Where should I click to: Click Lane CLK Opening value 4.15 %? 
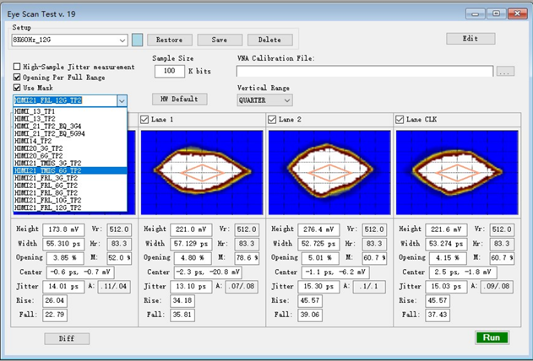[x=448, y=258]
